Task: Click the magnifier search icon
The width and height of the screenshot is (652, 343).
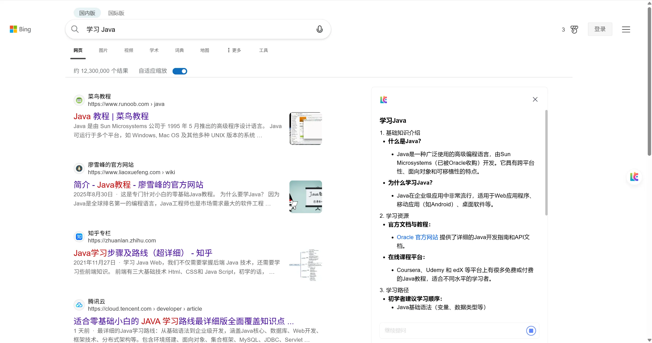Action: [75, 29]
